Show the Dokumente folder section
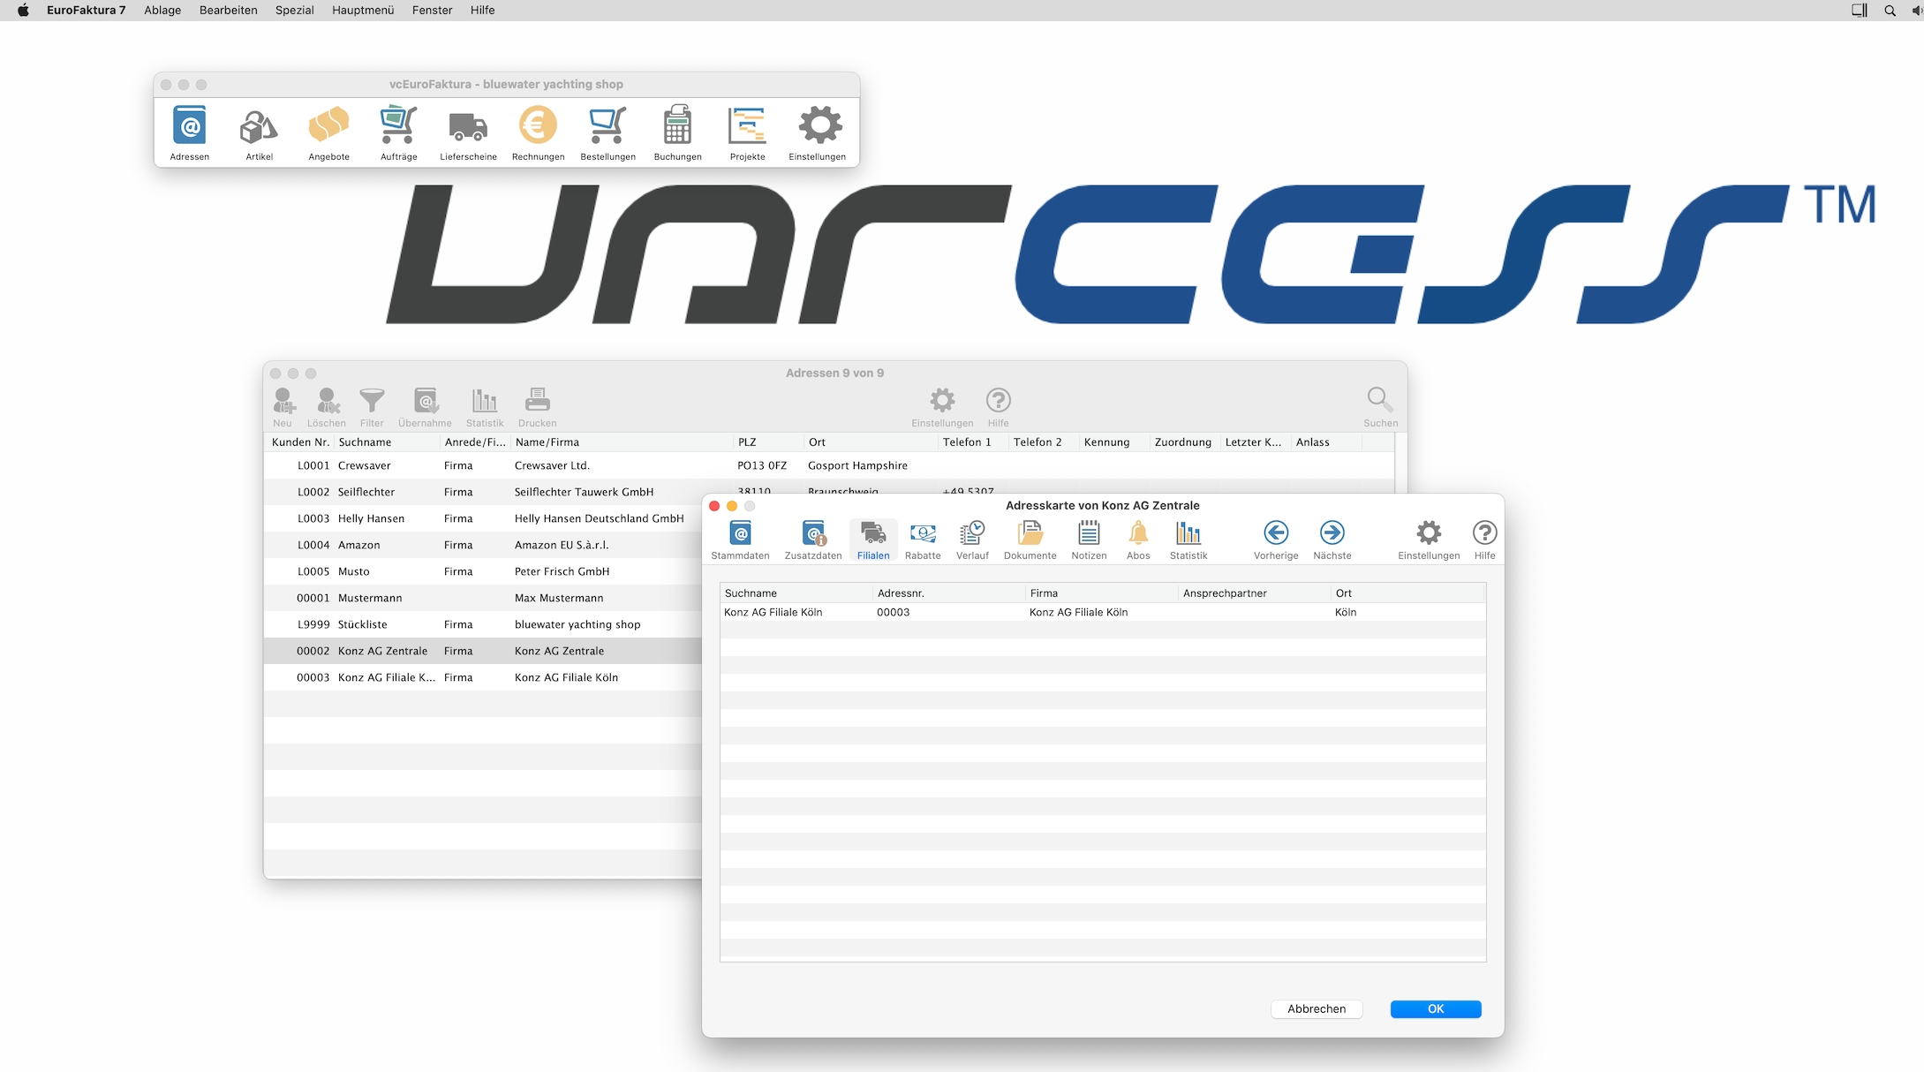Image resolution: width=1924 pixels, height=1072 pixels. click(1030, 540)
